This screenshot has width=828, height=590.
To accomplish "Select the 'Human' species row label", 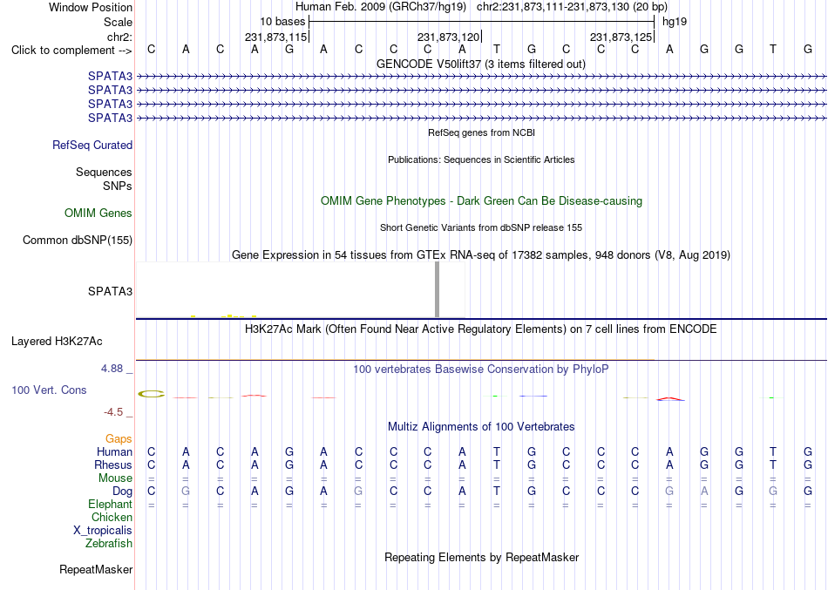I will [114, 451].
